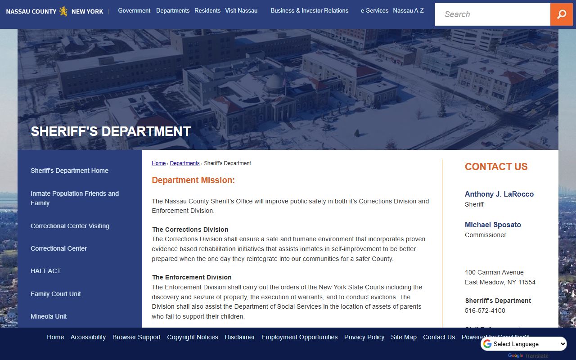Viewport: 576px width, 360px height.
Task: Click the snowy aerial banner image
Action: (x=288, y=89)
